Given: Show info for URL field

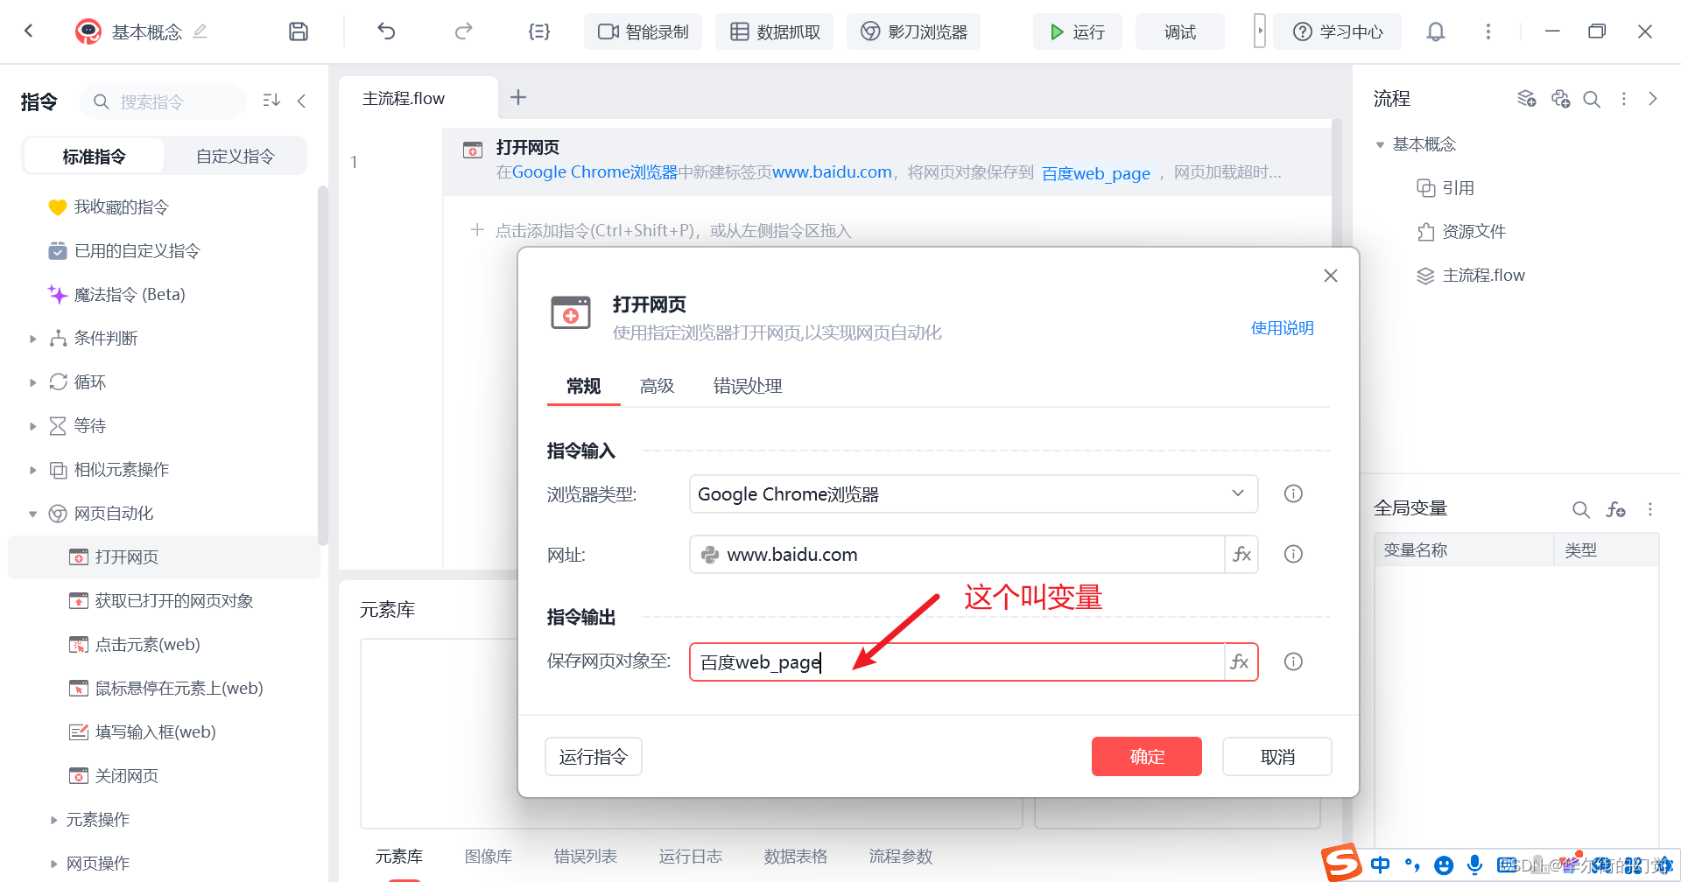Looking at the screenshot, I should tap(1293, 554).
